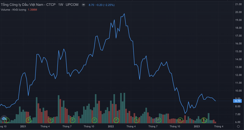Viewport: 244px width, 130px height.
Task: Click the 2022 label on the time axis
Action: 111,126
